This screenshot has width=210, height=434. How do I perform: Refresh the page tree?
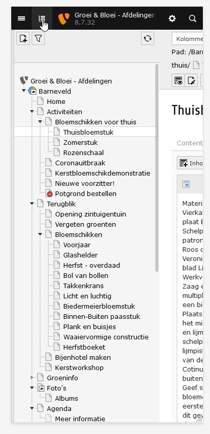(x=148, y=38)
